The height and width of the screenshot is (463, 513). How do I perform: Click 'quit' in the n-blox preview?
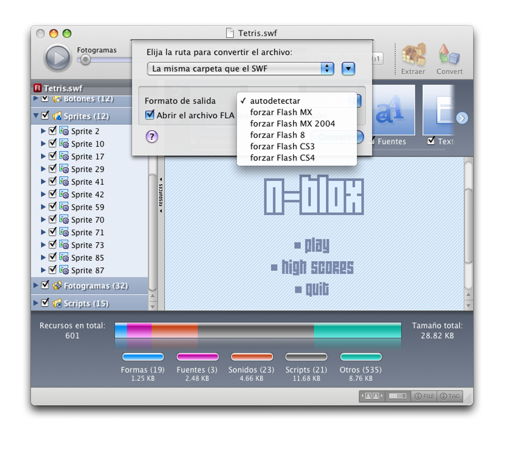point(317,289)
